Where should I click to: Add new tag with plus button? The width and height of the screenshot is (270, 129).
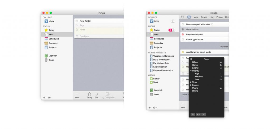coord(193,114)
